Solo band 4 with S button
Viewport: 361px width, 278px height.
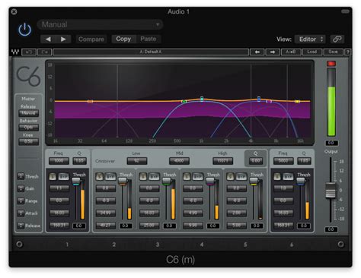pos(187,176)
